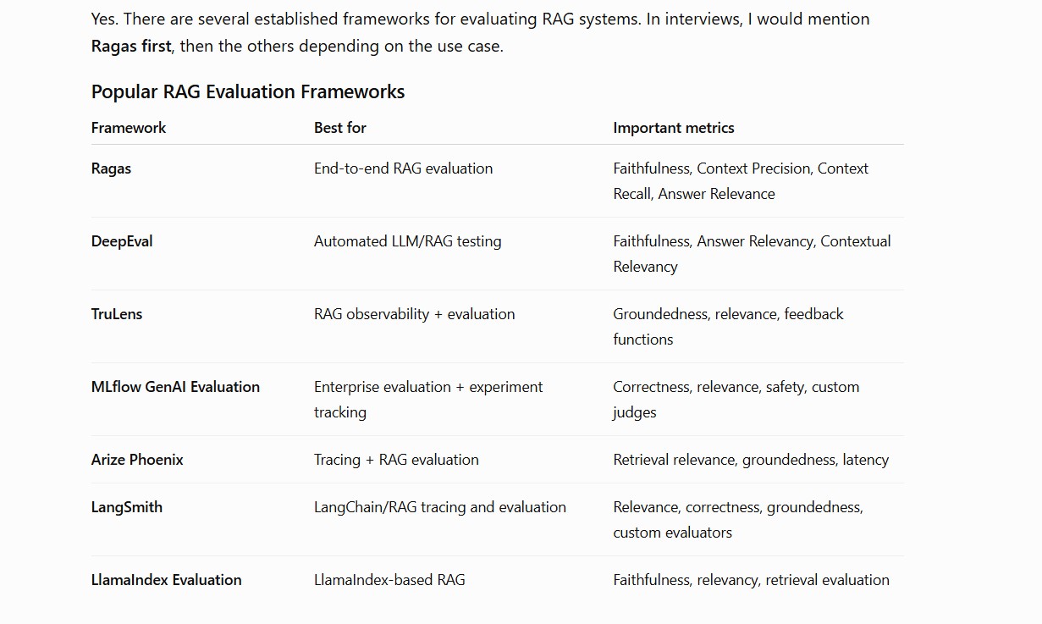Click 'End-to-end RAG evaluation' cell
Screen dimensions: 1042x624
(403, 168)
